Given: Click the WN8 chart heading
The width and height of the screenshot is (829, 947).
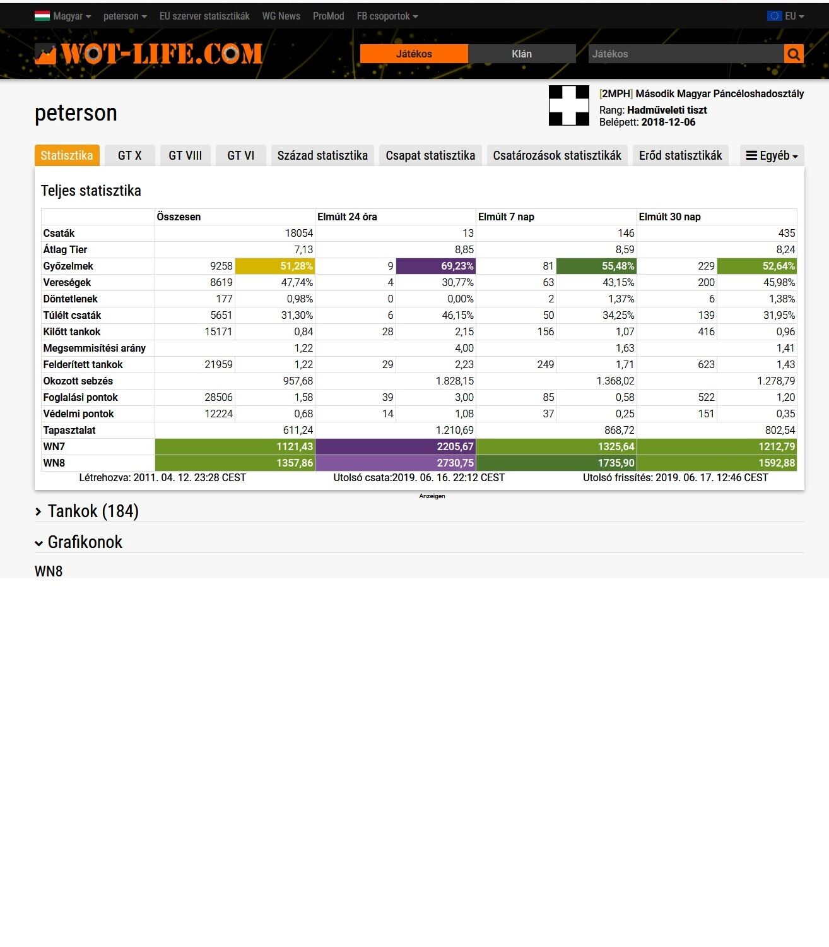Looking at the screenshot, I should 49,571.
